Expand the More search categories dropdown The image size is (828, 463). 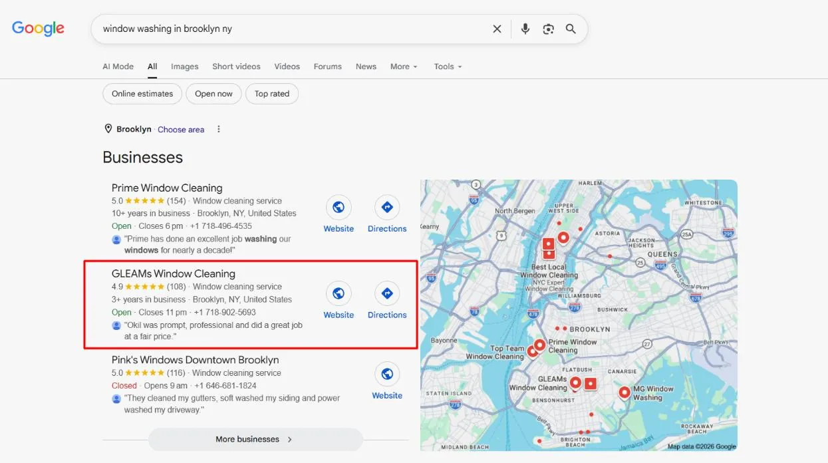coord(404,67)
